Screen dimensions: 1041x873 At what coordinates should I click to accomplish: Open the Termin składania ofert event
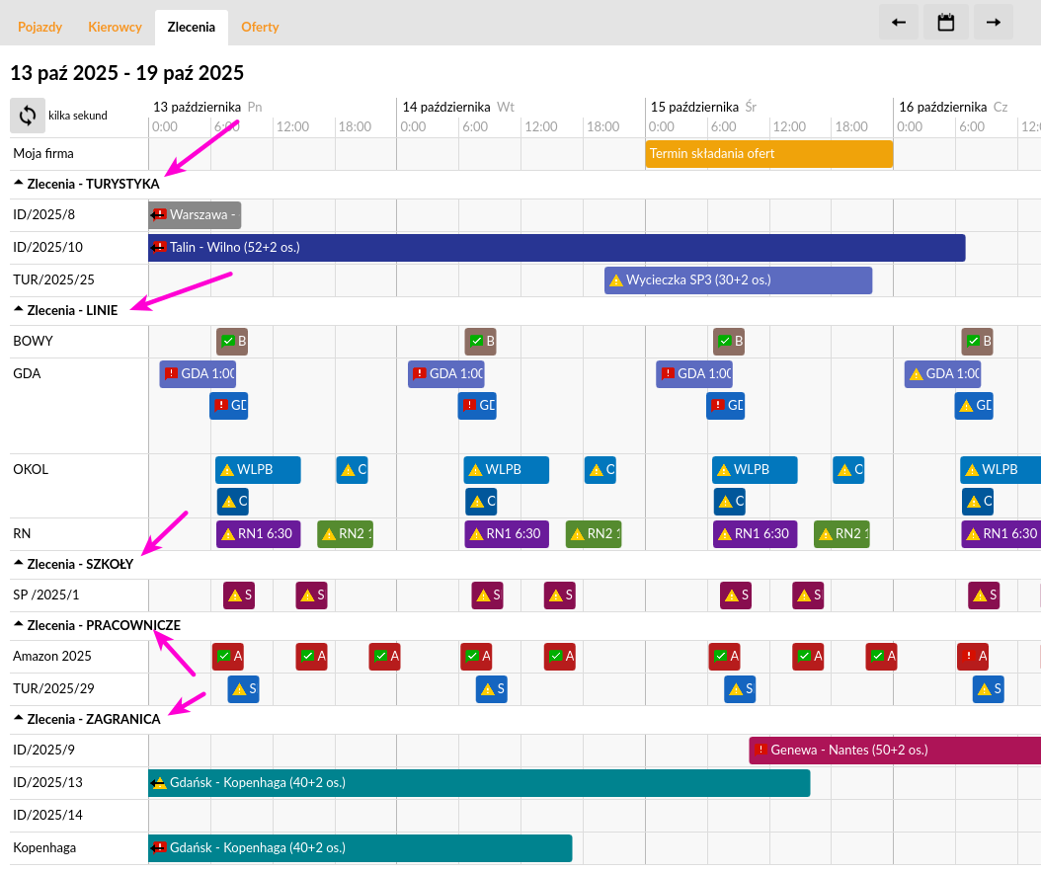tap(768, 154)
